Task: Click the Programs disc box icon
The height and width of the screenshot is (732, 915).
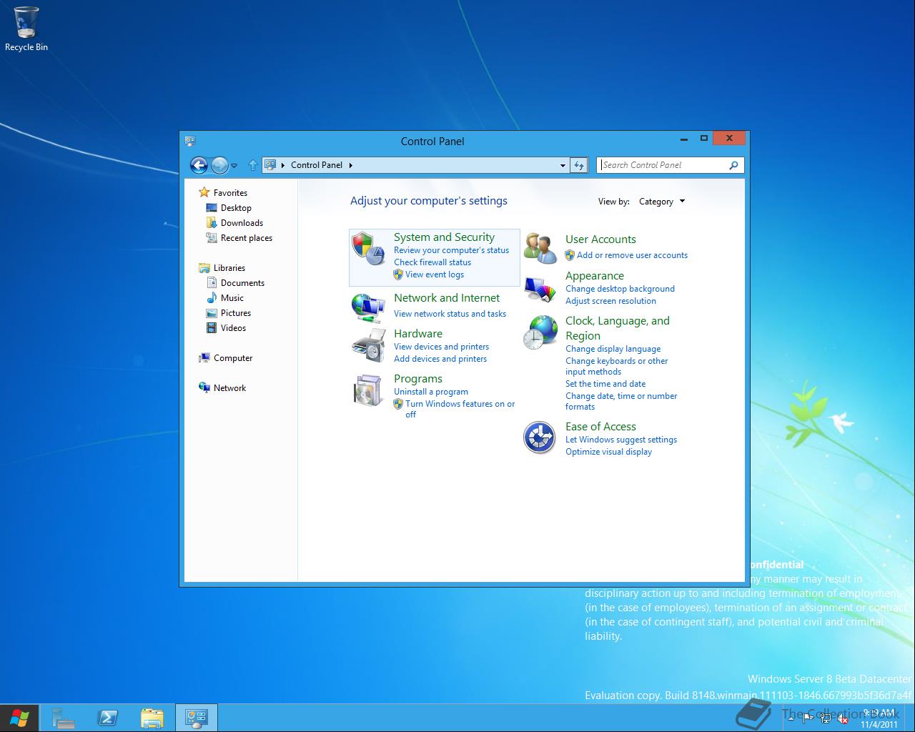Action: (369, 390)
